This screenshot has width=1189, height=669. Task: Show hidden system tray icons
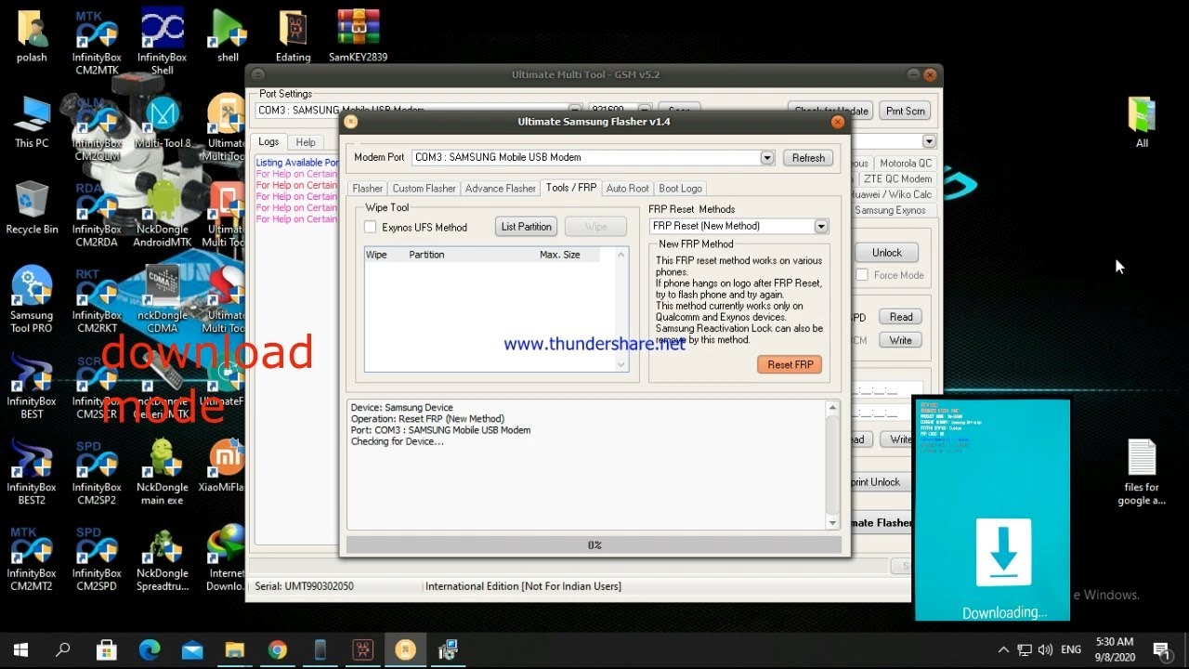tap(1003, 649)
